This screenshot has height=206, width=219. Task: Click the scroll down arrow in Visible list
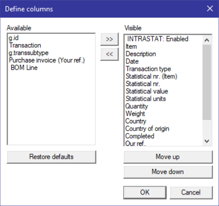pos(207,141)
